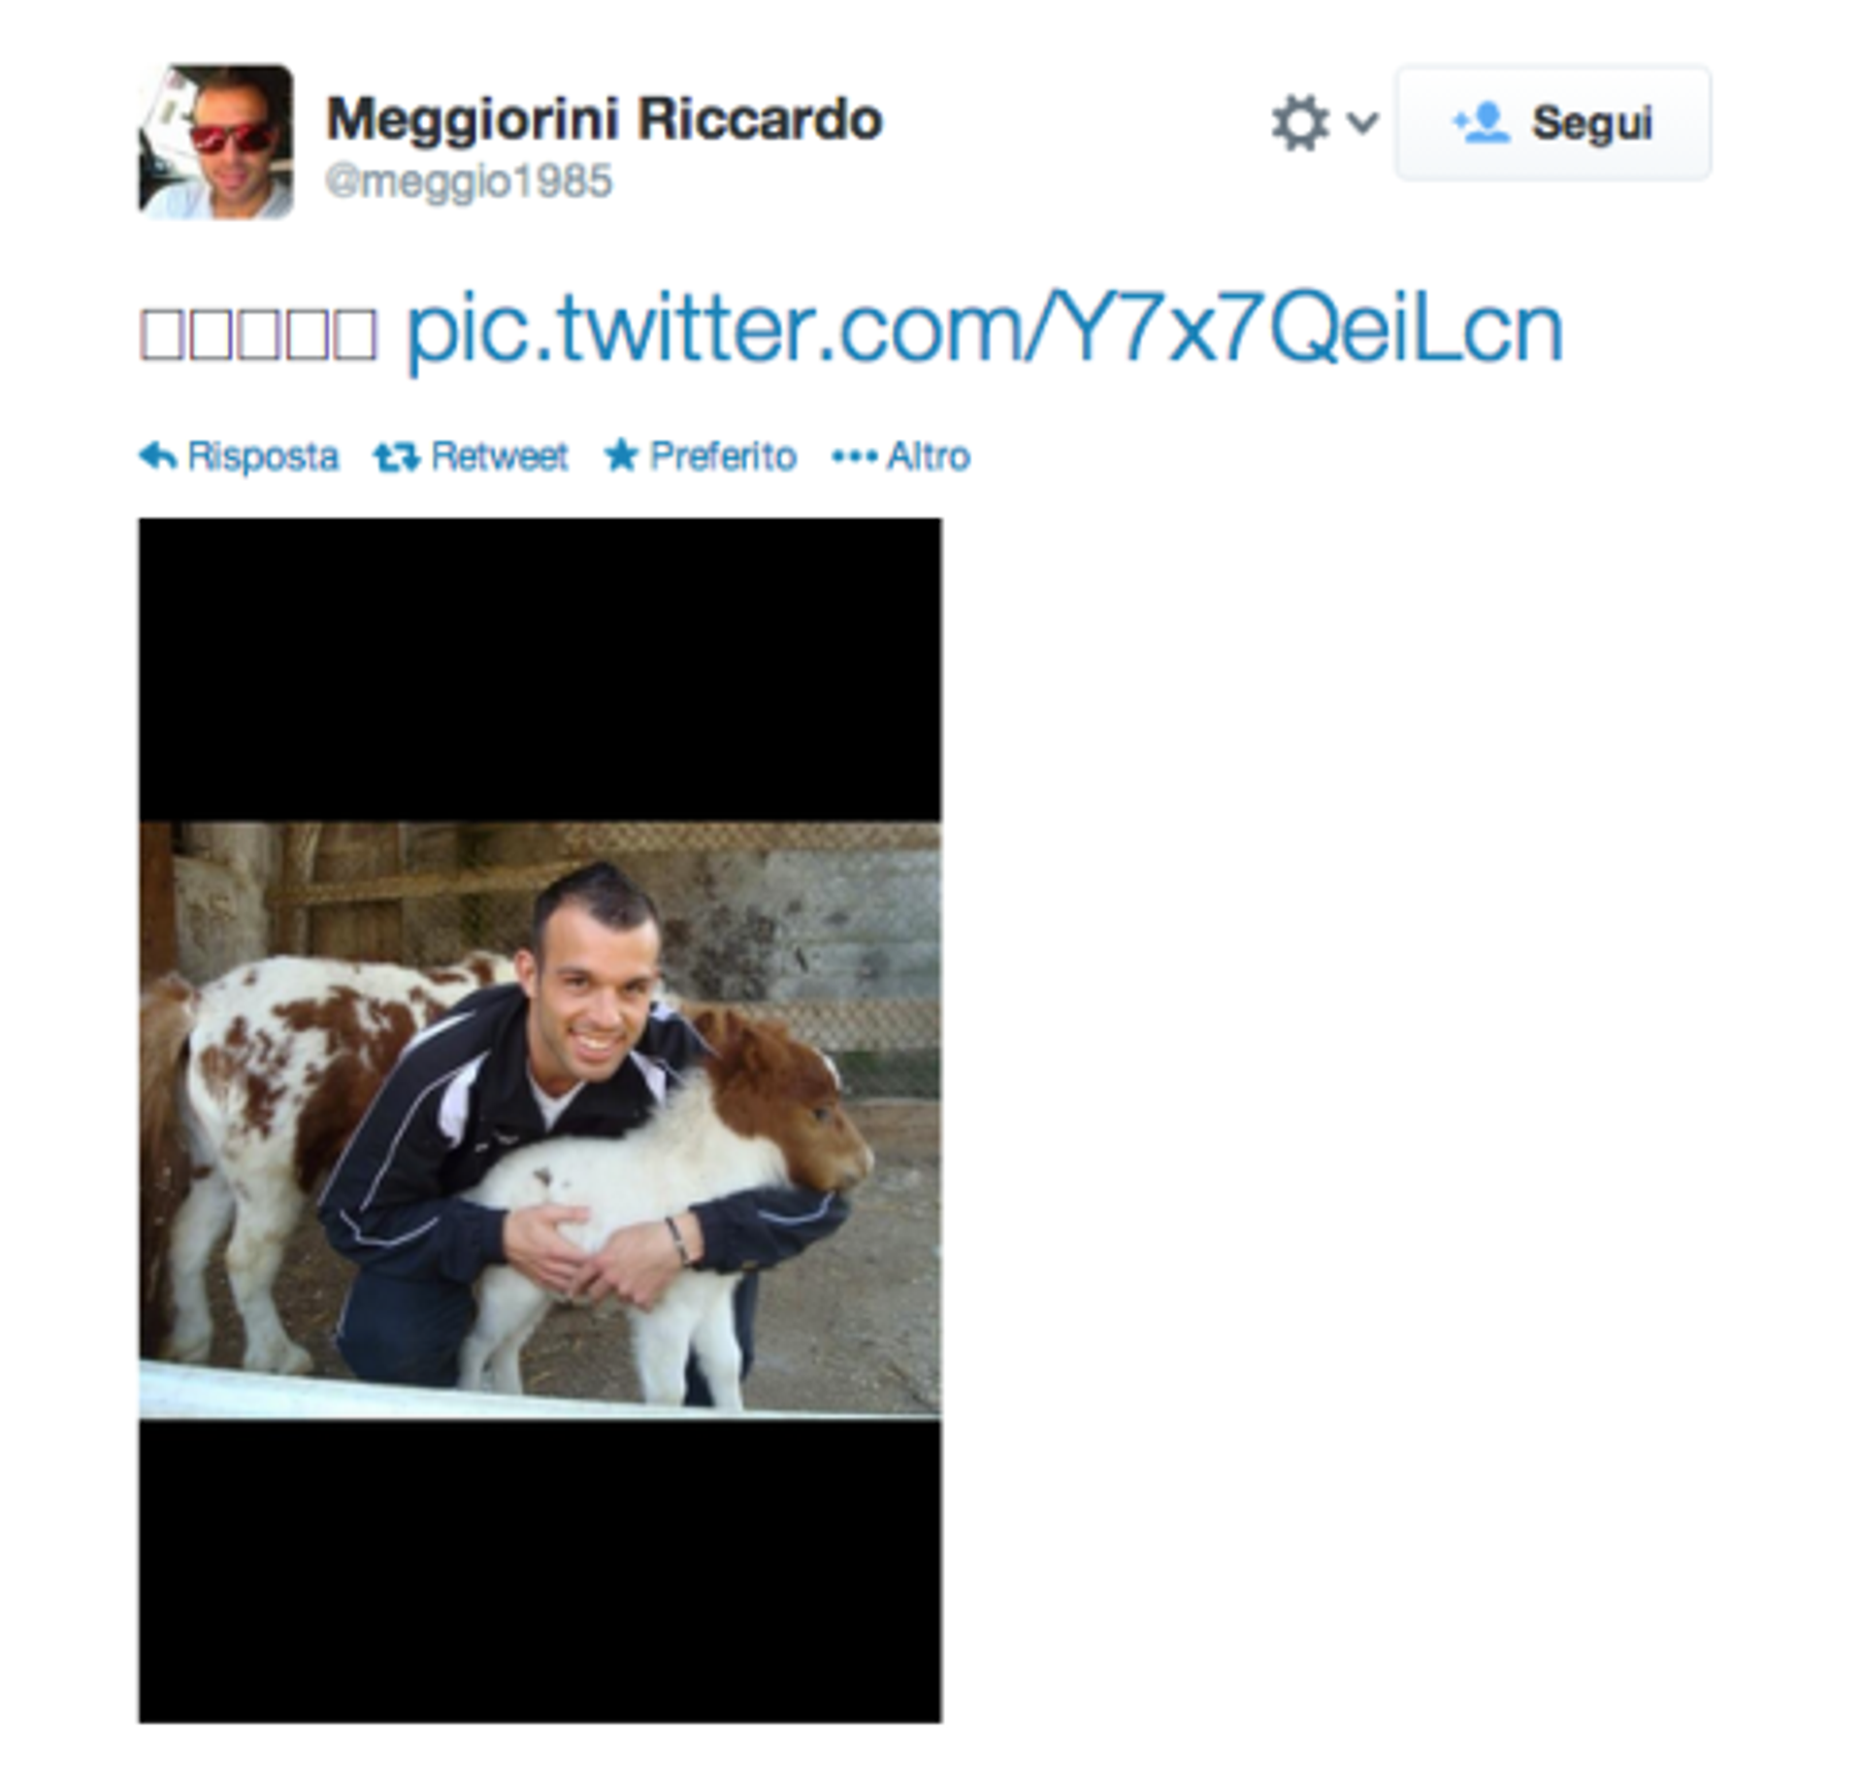Mark tweet via Preferito label
The image size is (1863, 1777).
coord(723,456)
